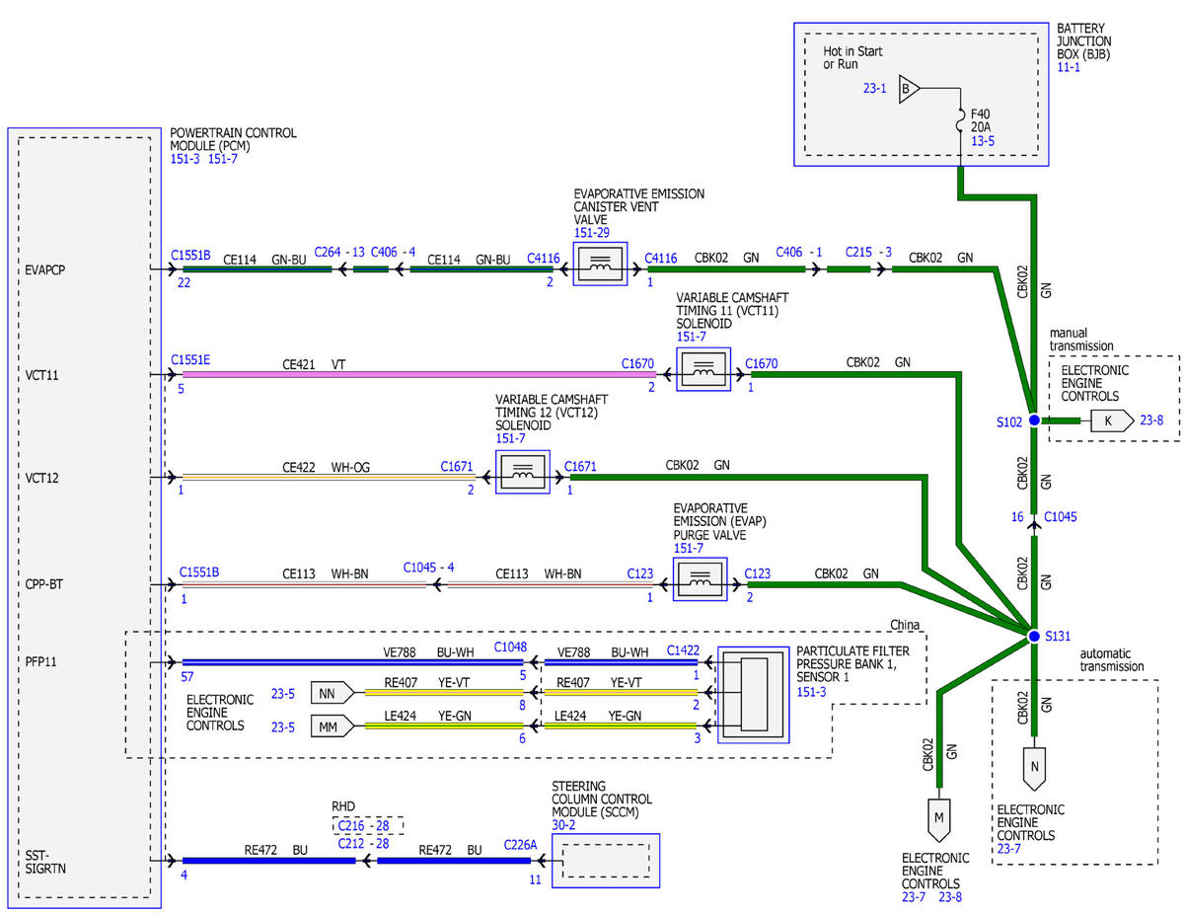Click the C406 - 4 connector label
Image resolution: width=1184 pixels, height=915 pixels.
click(x=394, y=252)
